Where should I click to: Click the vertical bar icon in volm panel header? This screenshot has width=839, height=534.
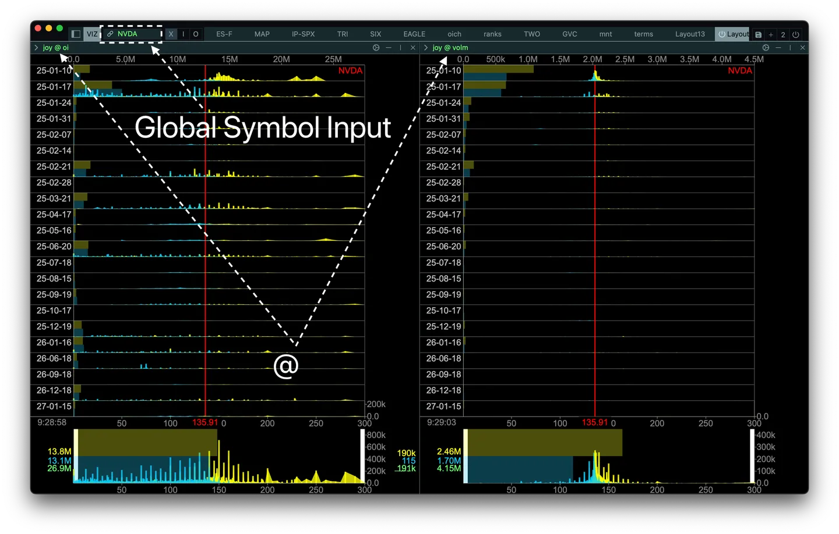click(x=790, y=48)
